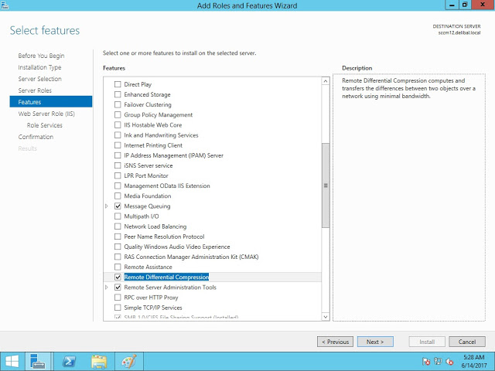The height and width of the screenshot is (371, 495).
Task: Click the Action Center flag tray icon
Action: tap(426, 361)
